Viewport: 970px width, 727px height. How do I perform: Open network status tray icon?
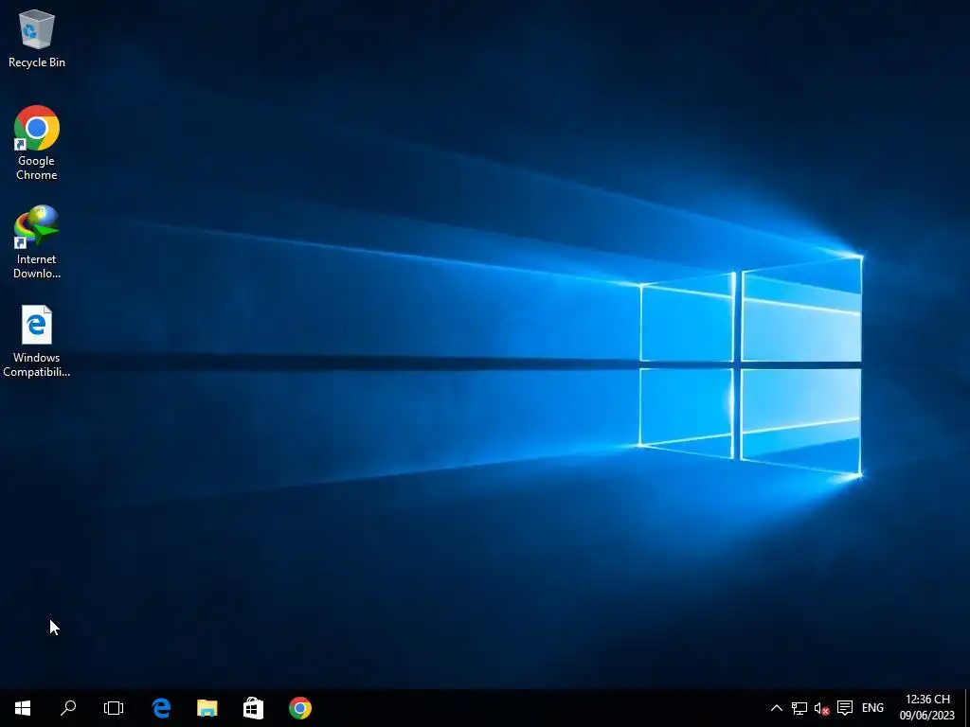tap(799, 708)
